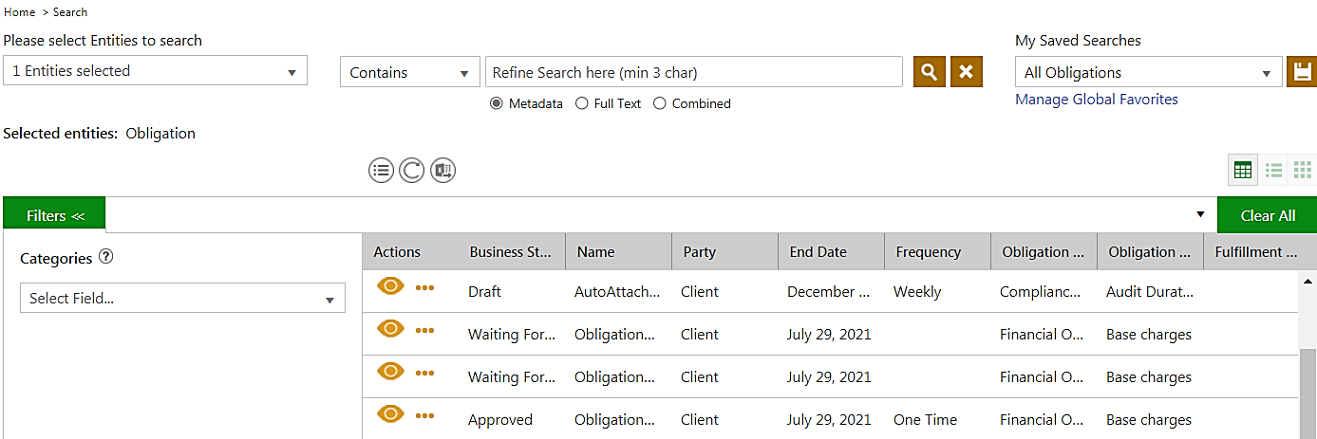Collapse the Filters panel tab
This screenshot has height=439, width=1317.
click(x=55, y=216)
